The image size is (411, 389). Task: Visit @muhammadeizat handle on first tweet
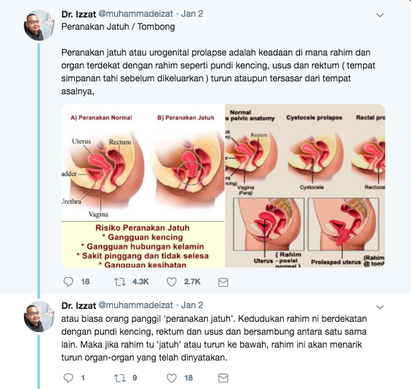coord(135,14)
